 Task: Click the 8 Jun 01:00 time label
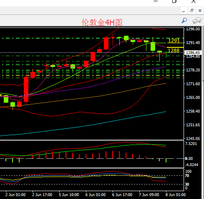176,195
